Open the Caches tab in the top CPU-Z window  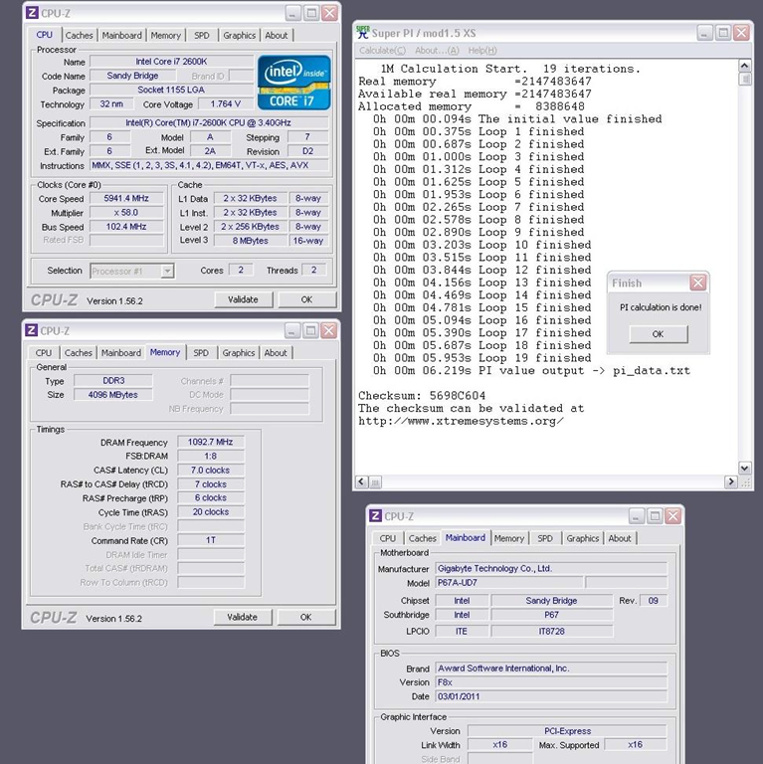[x=79, y=35]
